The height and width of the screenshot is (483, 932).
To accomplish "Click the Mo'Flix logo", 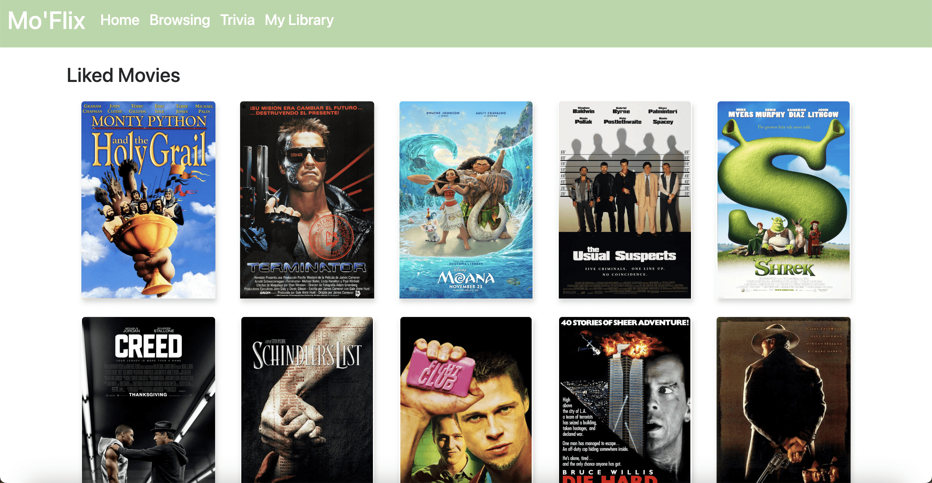I will pyautogui.click(x=46, y=20).
